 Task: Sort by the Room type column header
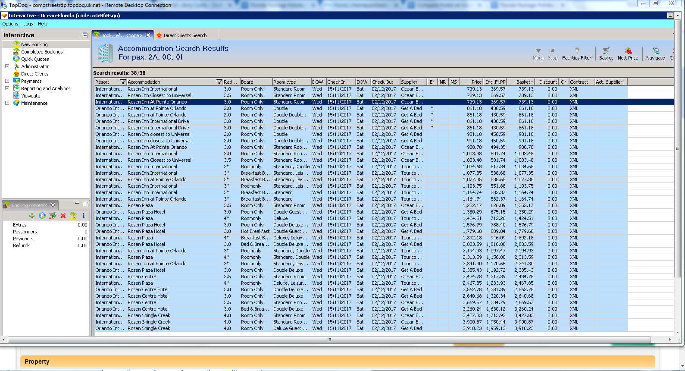coord(291,82)
